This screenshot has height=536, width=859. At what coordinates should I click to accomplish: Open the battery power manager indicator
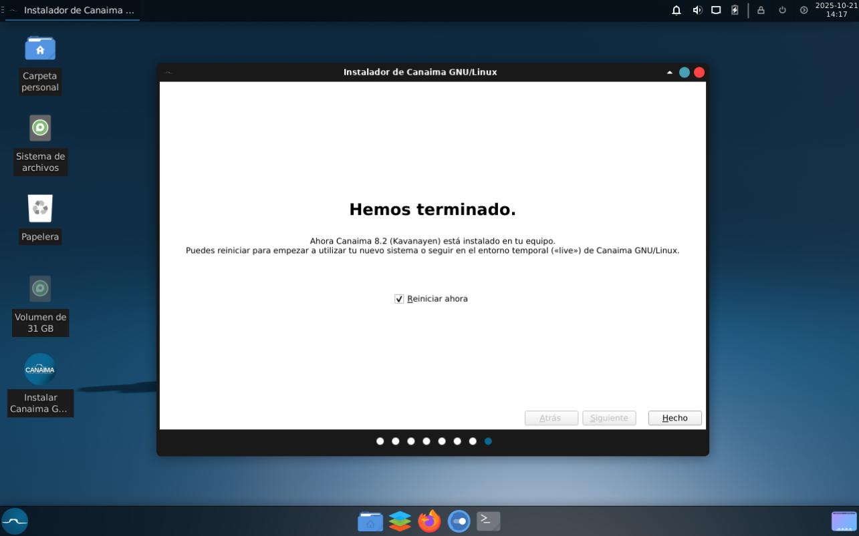click(x=735, y=10)
